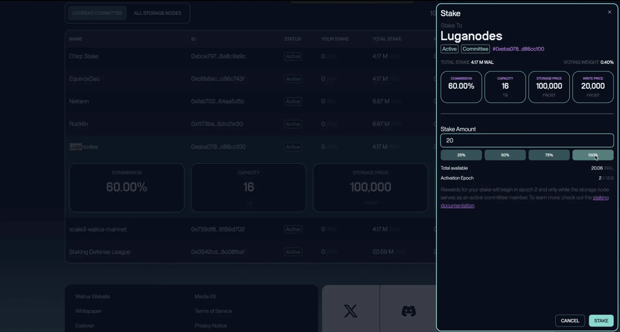Click Active status badge for Chirp Stake
This screenshot has width=620, height=332.
click(x=293, y=56)
